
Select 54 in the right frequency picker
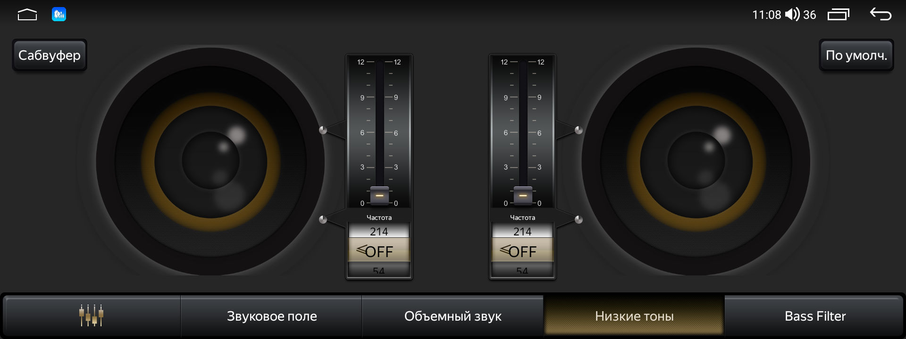point(522,270)
